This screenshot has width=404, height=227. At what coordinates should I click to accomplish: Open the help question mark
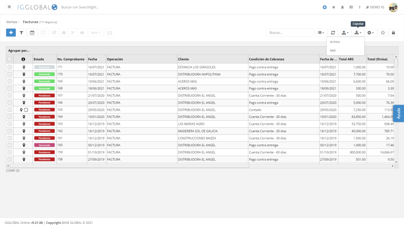tap(359, 7)
